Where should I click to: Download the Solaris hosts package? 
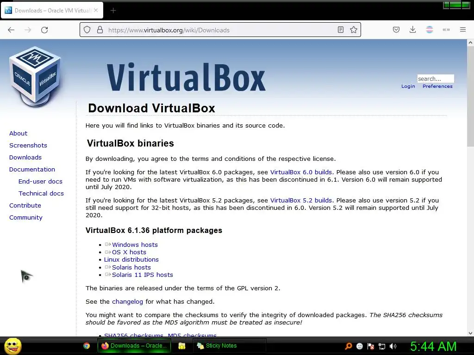tap(131, 267)
